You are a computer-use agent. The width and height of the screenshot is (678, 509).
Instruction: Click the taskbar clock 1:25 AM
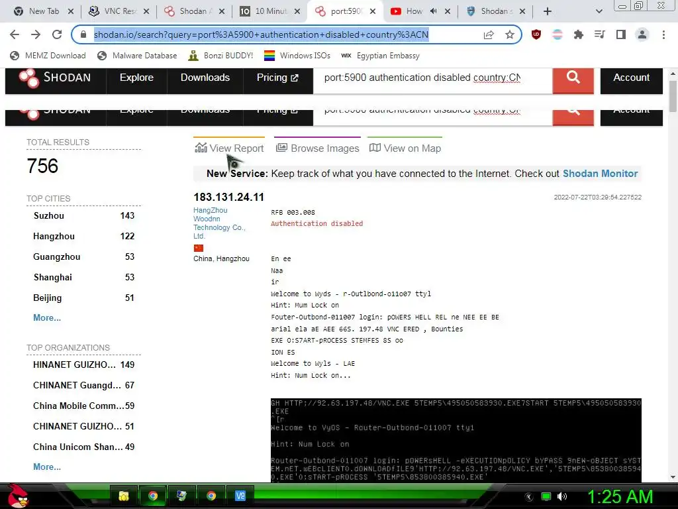pyautogui.click(x=620, y=496)
